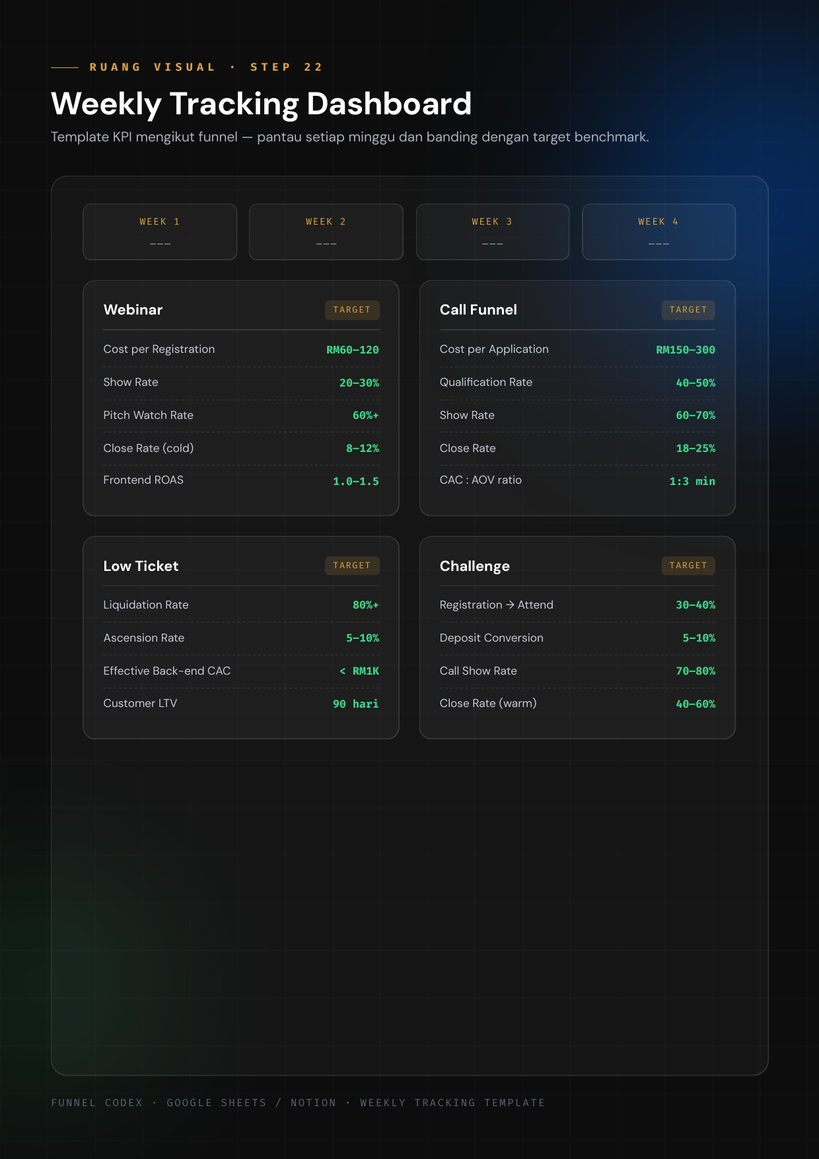Click the Webinar TARGET badge

click(x=352, y=310)
